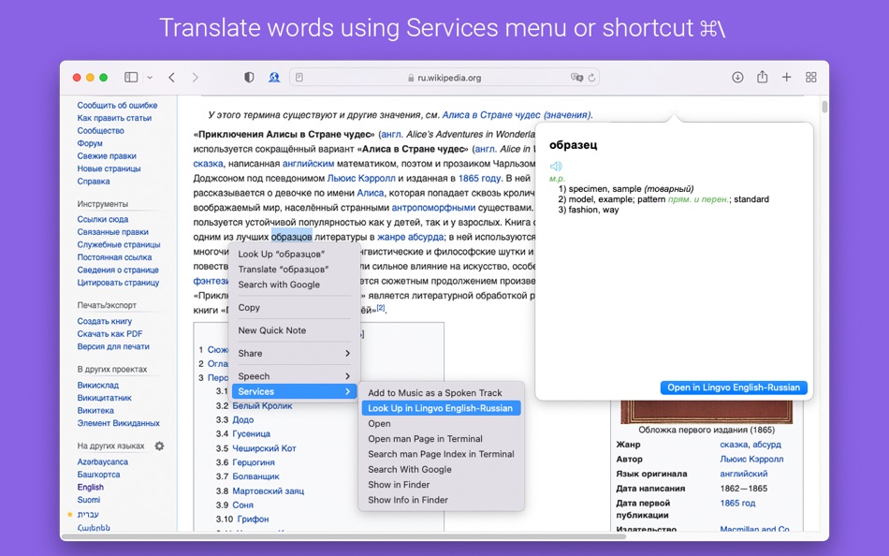The image size is (889, 556).
Task: Select Search man Page Index in Terminal
Action: pos(441,454)
